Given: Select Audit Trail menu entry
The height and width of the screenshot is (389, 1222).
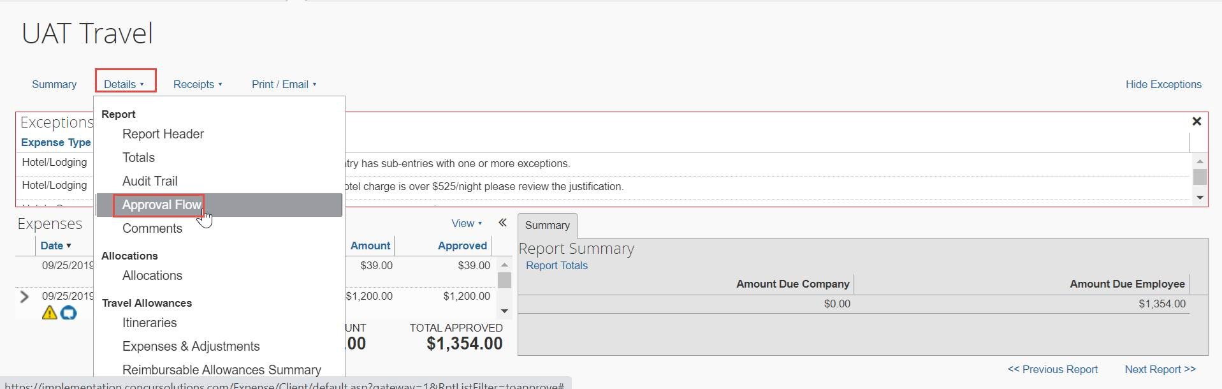Looking at the screenshot, I should 150,181.
